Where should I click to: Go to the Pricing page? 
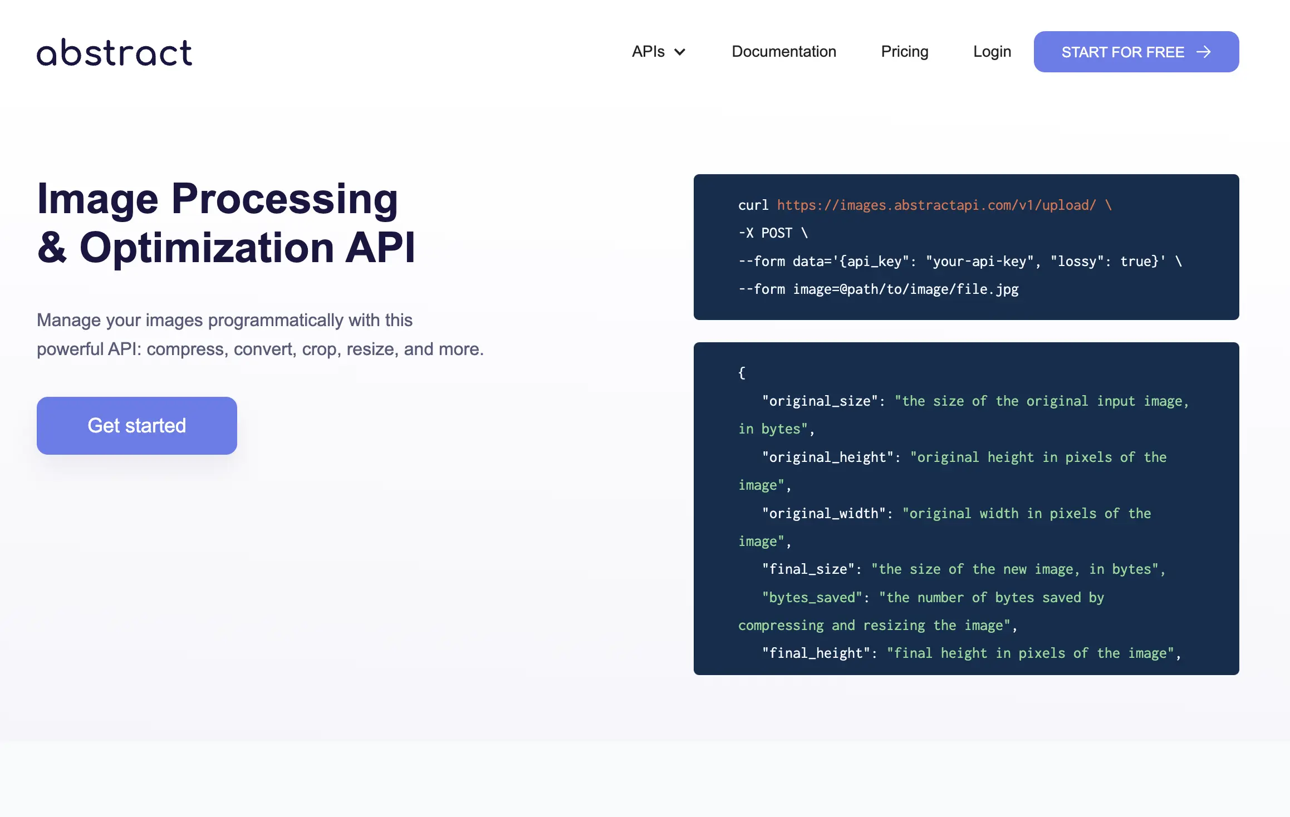coord(904,52)
